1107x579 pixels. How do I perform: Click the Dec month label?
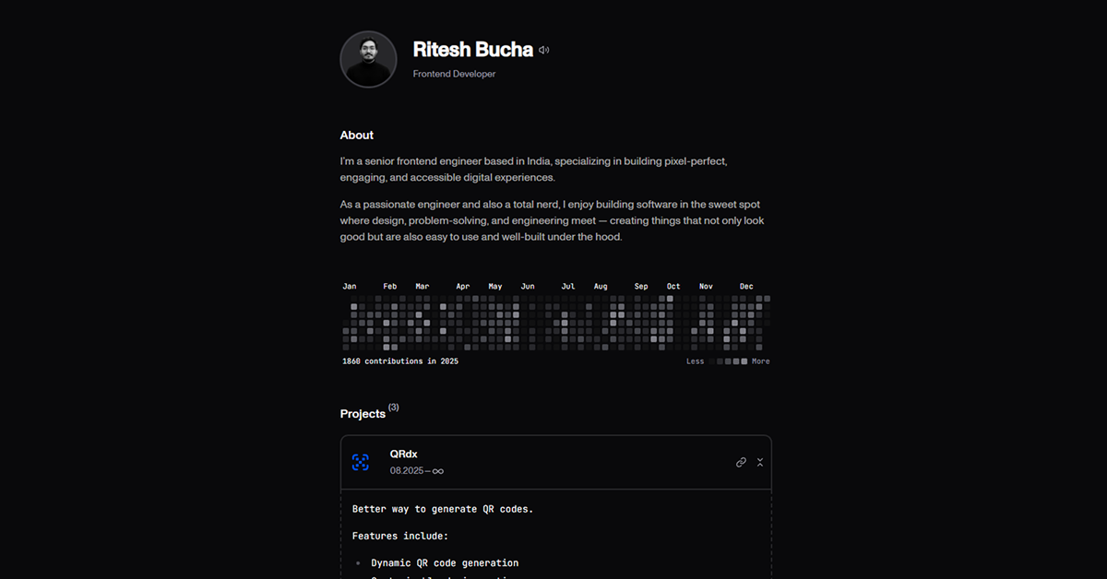tap(746, 286)
